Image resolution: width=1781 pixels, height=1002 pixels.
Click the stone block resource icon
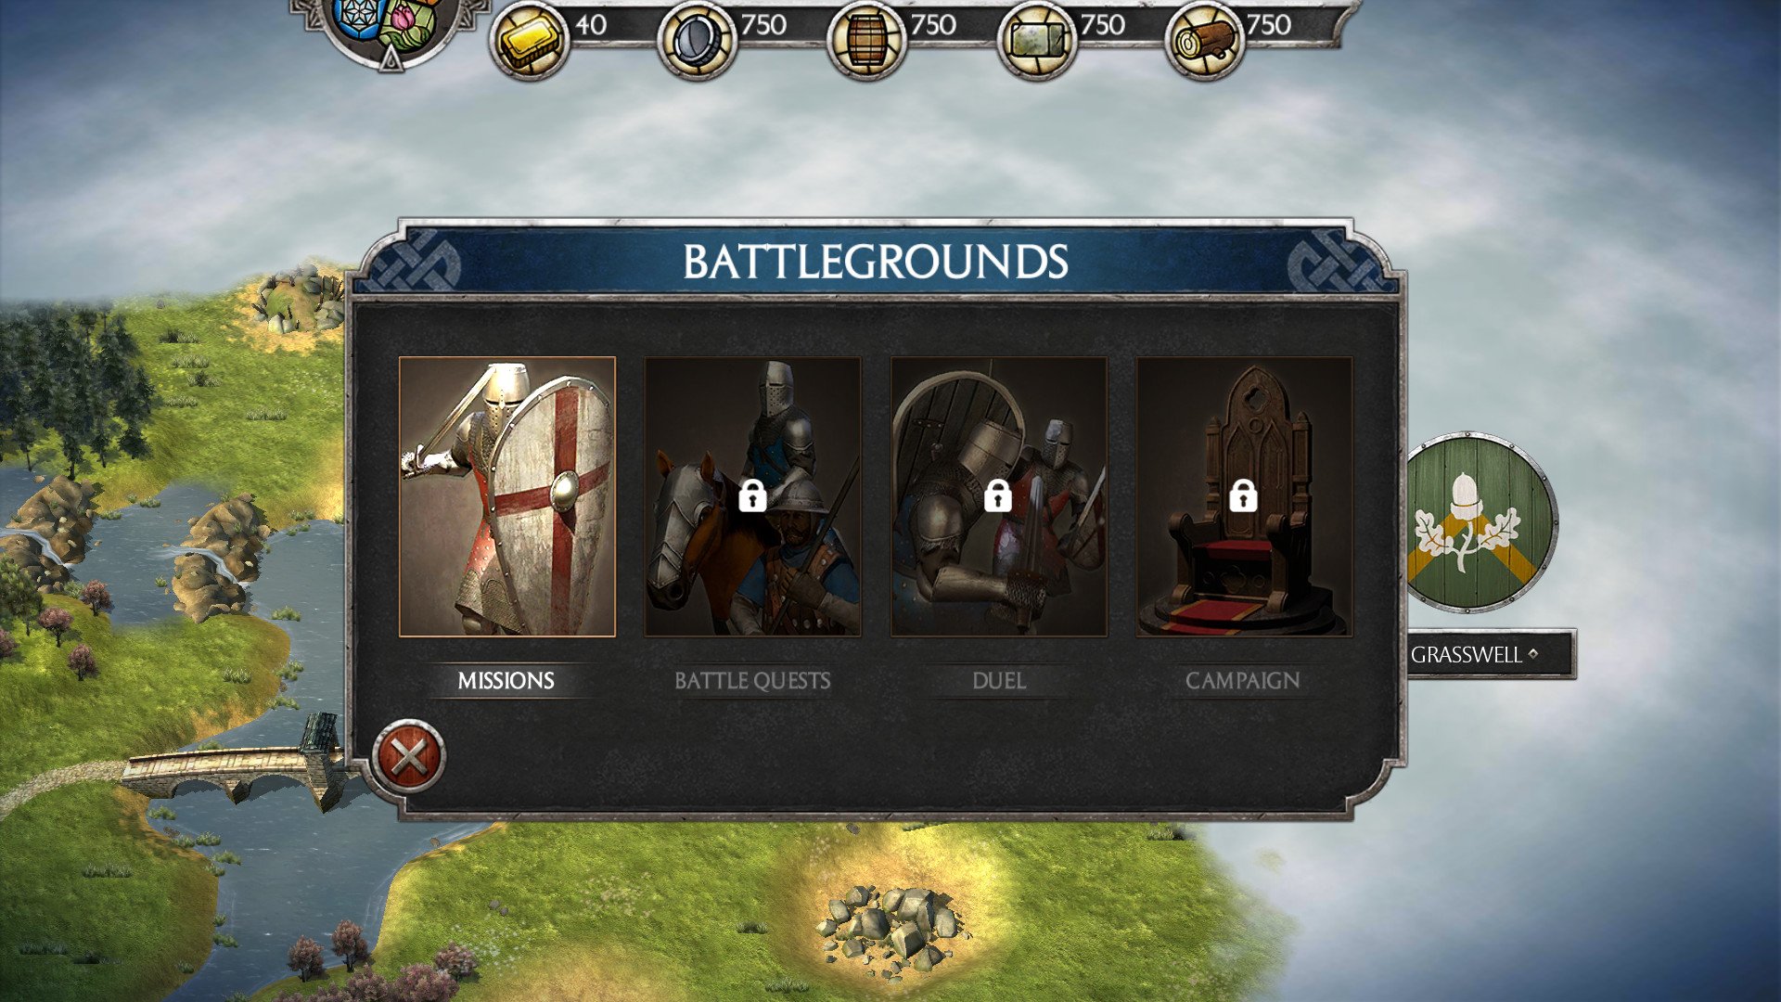pyautogui.click(x=1036, y=40)
